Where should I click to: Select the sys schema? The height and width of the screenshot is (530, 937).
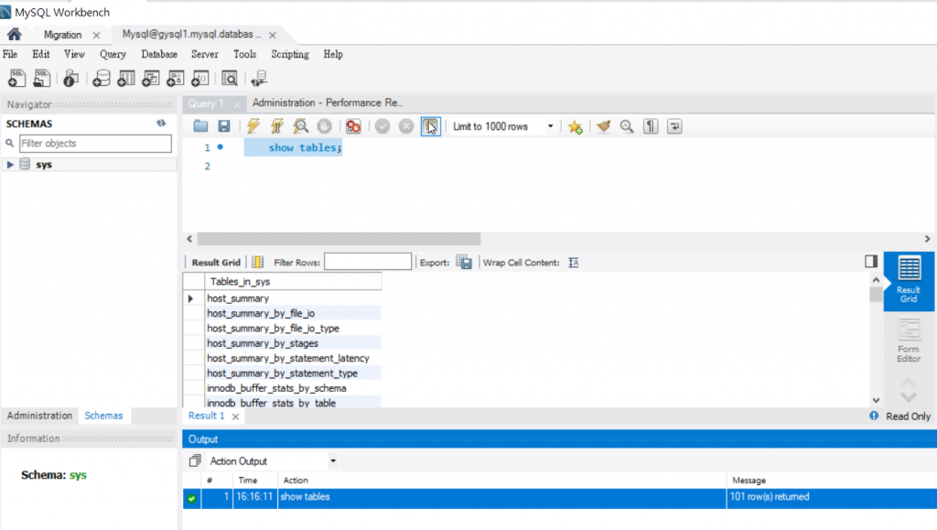click(x=44, y=165)
